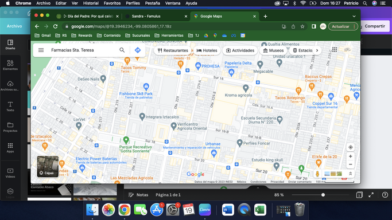Screen dimensions: 392x220
Task: Open Perfiles menu in menu bar
Action: click(133, 3)
